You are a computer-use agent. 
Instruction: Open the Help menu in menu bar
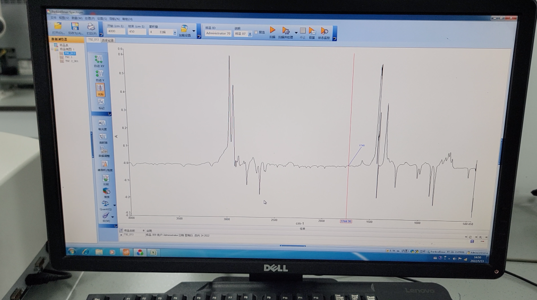tap(128, 19)
